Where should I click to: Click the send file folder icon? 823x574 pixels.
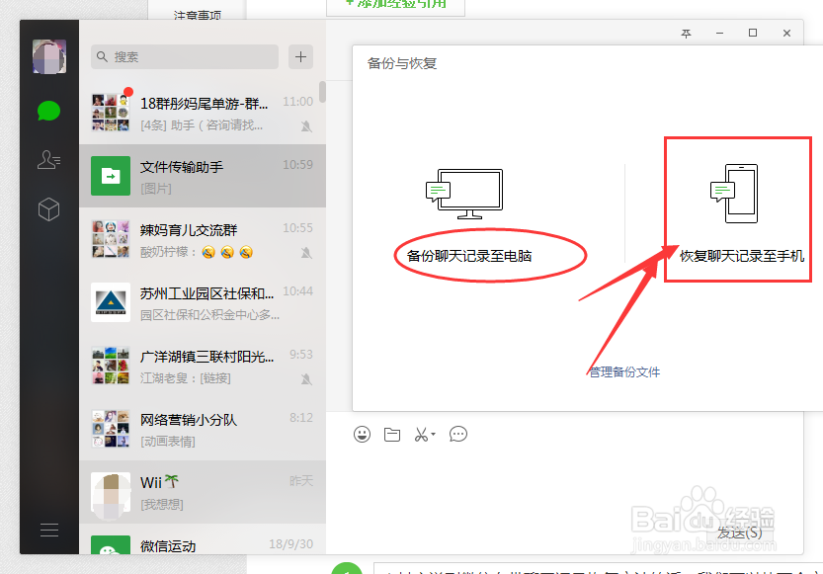(x=392, y=435)
